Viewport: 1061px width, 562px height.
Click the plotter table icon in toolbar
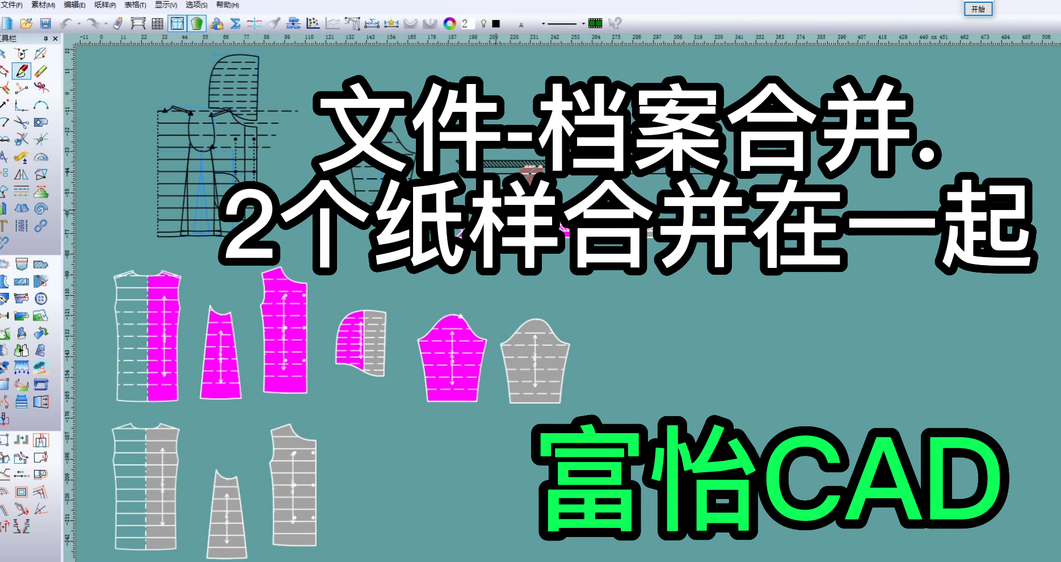tap(138, 23)
